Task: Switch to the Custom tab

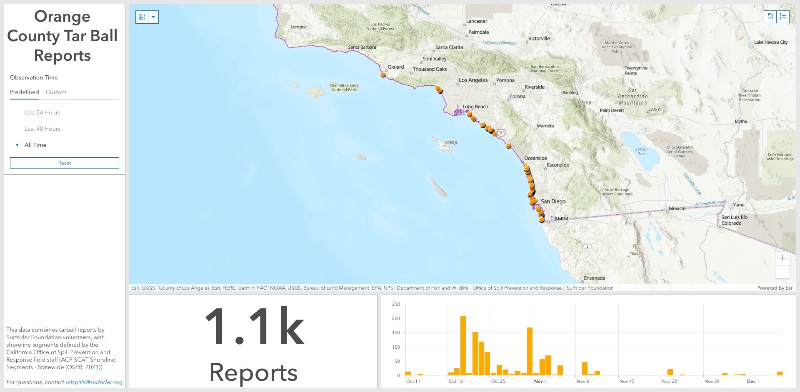Action: (x=56, y=92)
